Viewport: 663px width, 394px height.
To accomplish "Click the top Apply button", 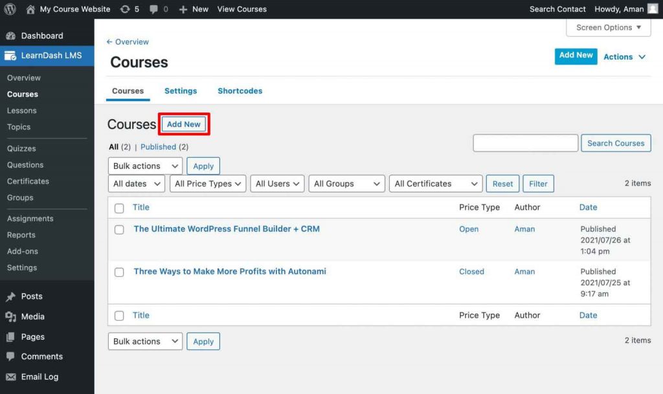I will click(203, 166).
